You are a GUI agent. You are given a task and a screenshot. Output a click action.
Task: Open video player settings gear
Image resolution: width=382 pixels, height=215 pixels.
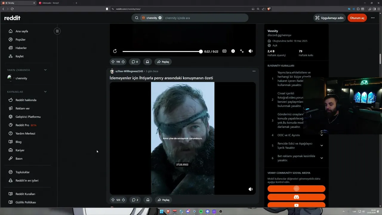coord(233,51)
